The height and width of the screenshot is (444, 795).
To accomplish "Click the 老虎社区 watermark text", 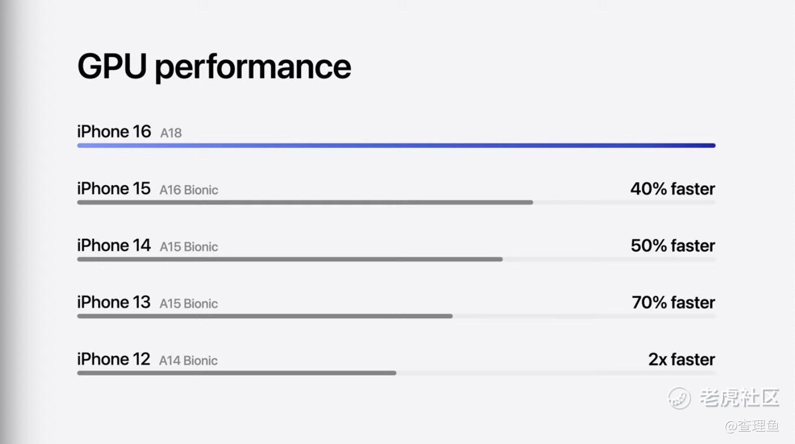I will pyautogui.click(x=740, y=398).
